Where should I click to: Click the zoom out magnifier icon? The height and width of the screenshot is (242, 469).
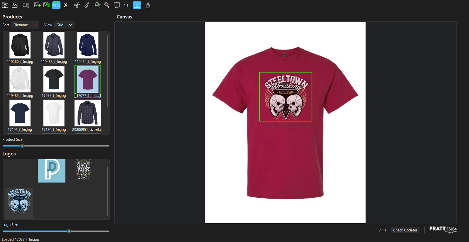tap(107, 5)
